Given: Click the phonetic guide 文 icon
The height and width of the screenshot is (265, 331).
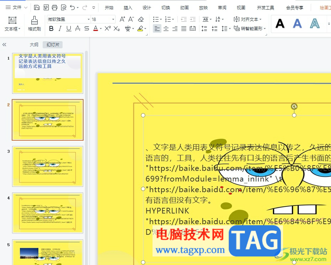Looking at the screenshot, I should click(x=128, y=28).
